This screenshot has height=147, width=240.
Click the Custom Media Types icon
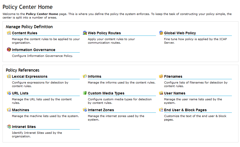[x=85, y=93]
